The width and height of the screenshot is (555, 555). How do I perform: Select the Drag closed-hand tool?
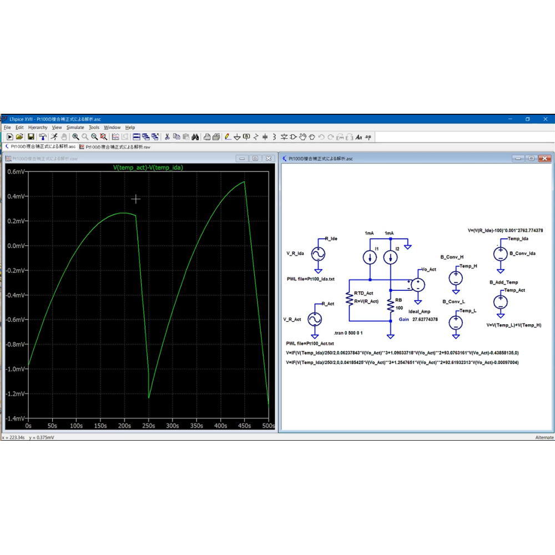point(312,137)
